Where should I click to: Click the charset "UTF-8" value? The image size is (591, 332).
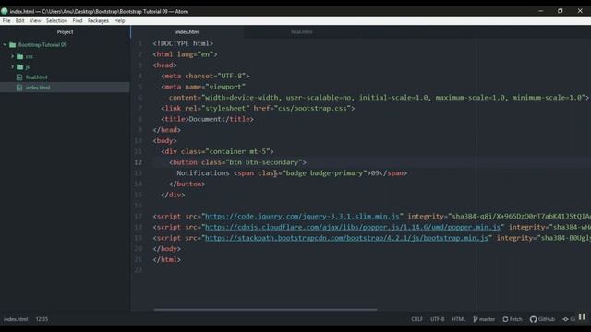tap(232, 76)
